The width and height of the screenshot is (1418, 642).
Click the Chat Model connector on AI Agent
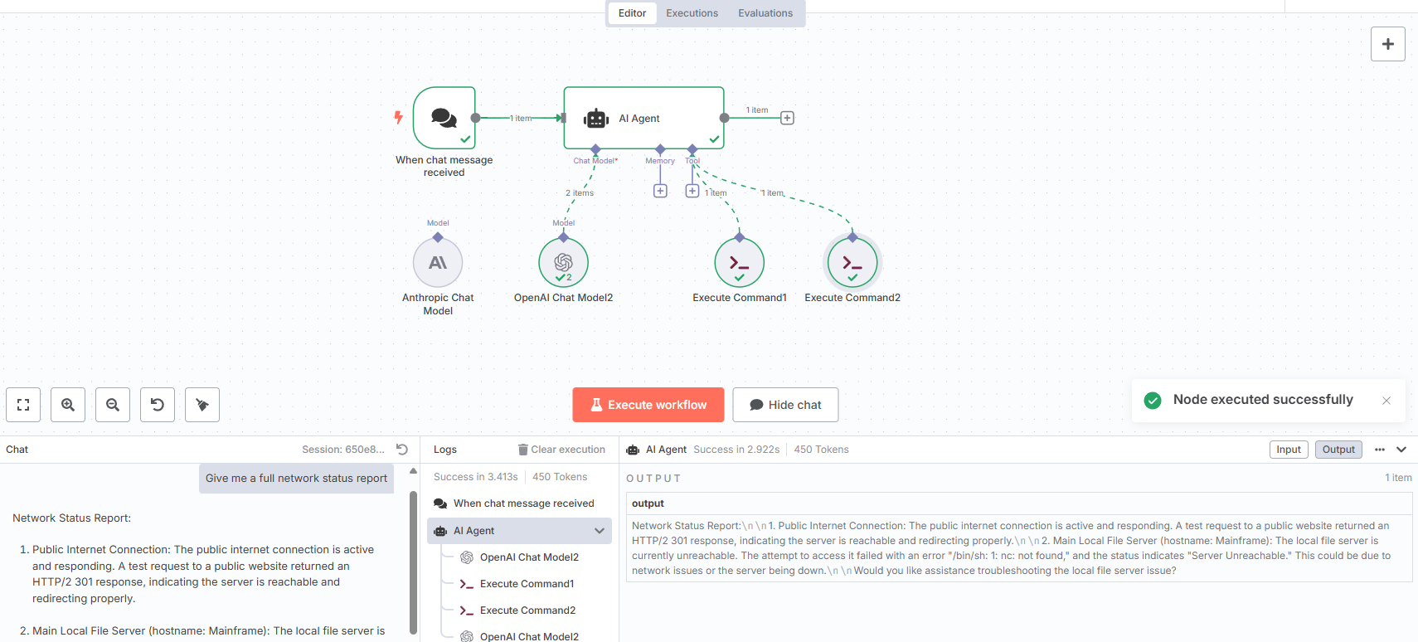[x=595, y=149]
